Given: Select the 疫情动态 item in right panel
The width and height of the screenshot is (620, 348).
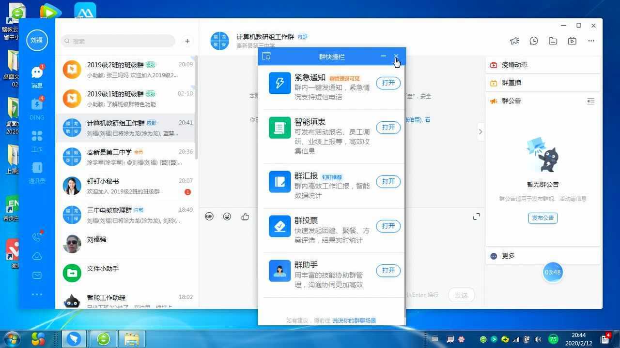Looking at the screenshot, I should point(514,65).
